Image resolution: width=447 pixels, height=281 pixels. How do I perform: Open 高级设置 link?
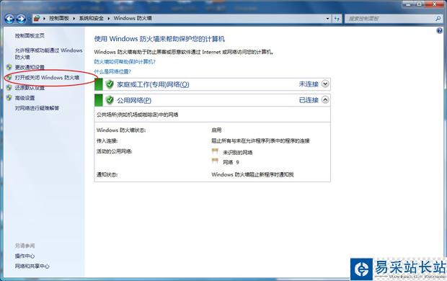pos(25,98)
